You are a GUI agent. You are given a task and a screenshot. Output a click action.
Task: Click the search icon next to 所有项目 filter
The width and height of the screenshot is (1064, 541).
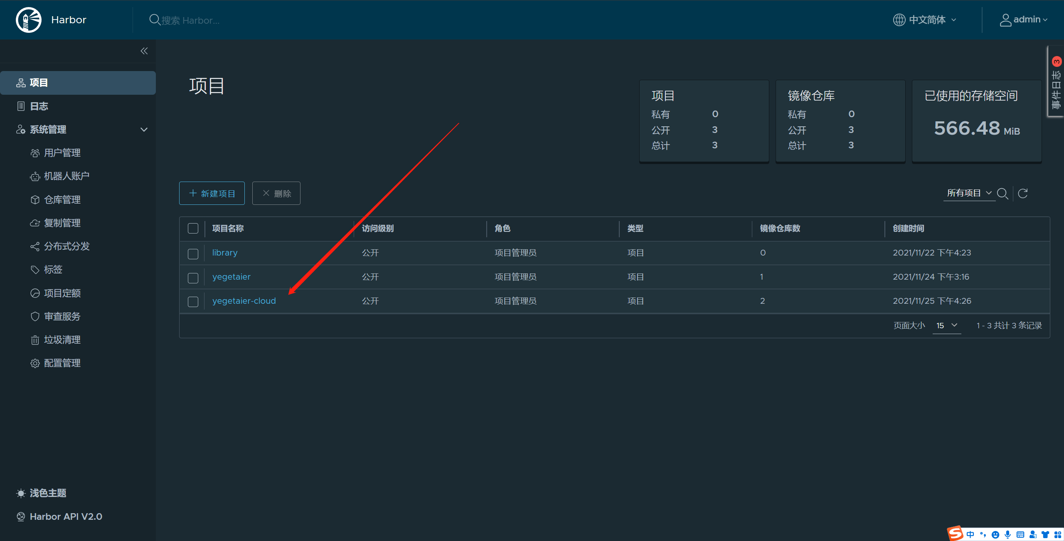pyautogui.click(x=1002, y=194)
